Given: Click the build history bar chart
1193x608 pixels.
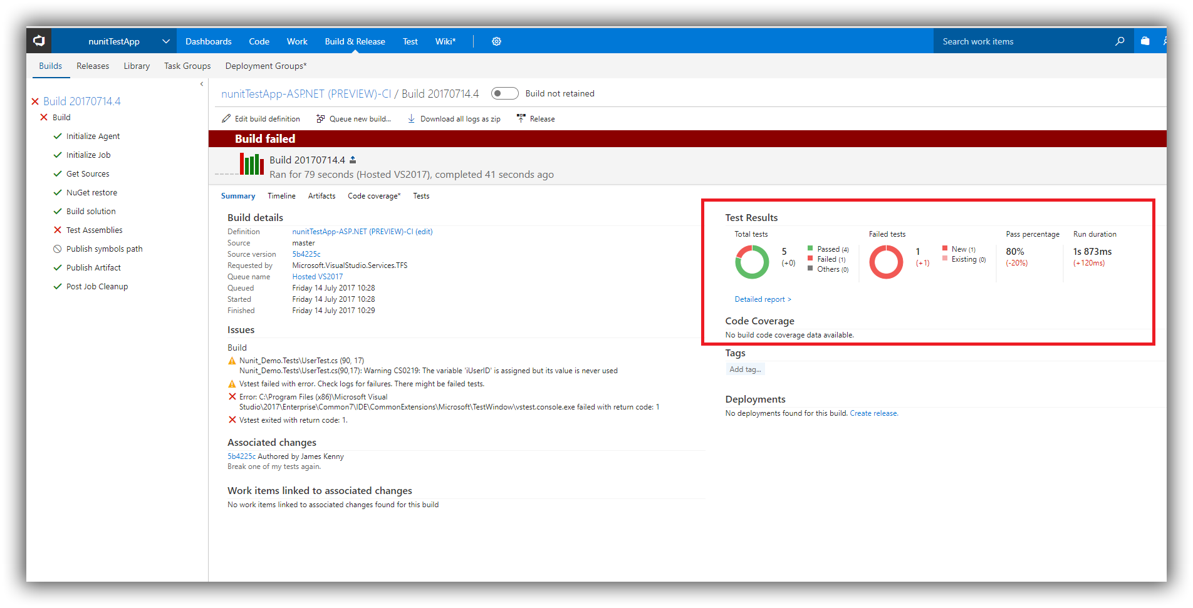Looking at the screenshot, I should [x=252, y=164].
